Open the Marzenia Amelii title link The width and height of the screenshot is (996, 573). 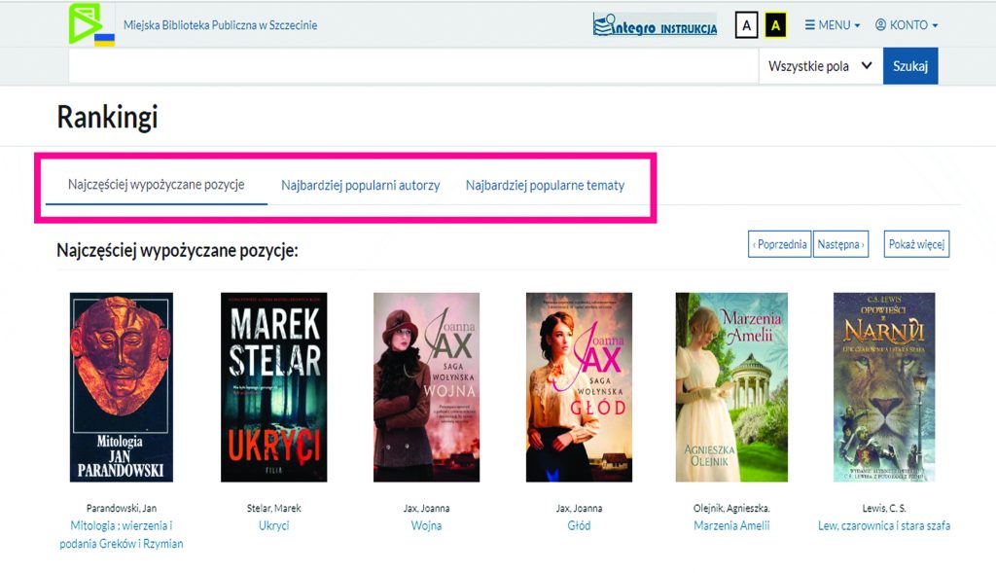(x=731, y=526)
